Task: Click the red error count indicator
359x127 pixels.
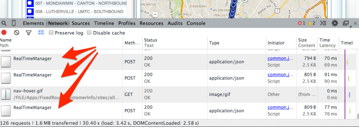Action: pos(301,23)
